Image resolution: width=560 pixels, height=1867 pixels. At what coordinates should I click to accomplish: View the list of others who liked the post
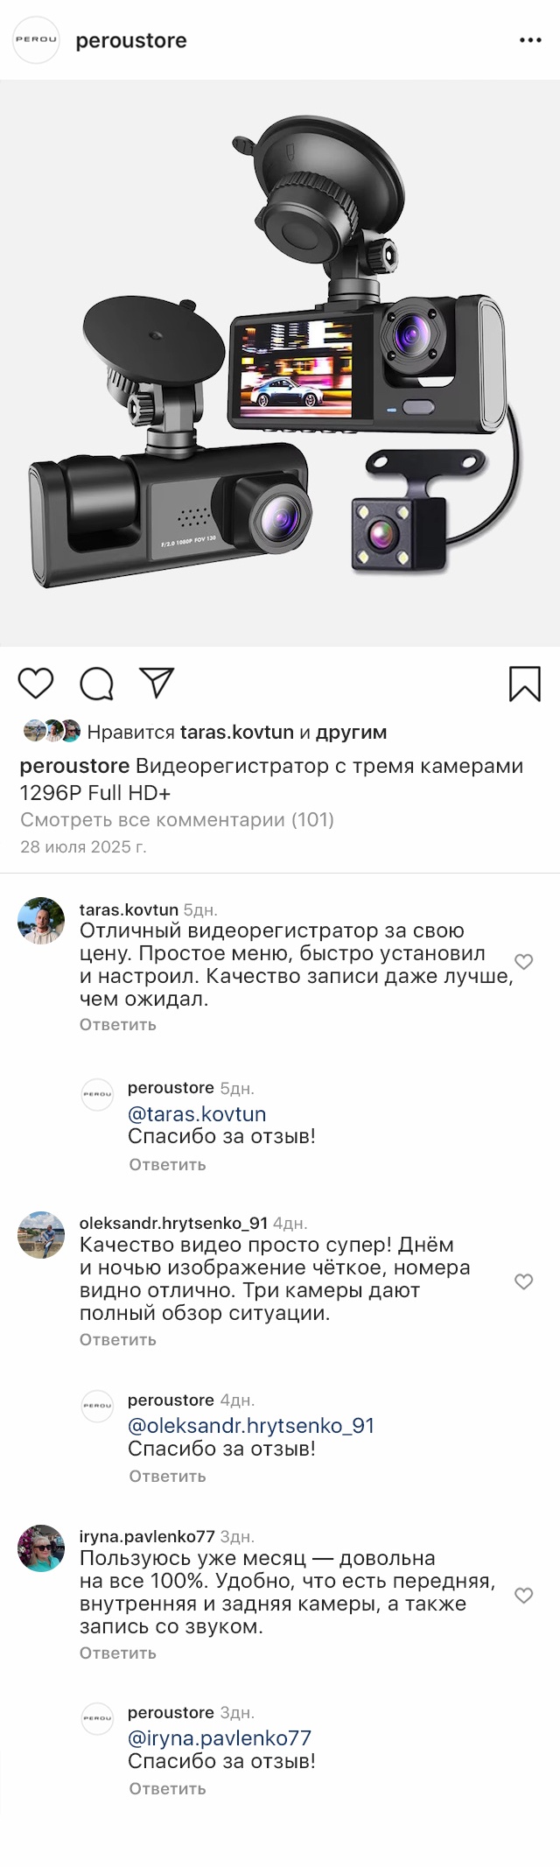[351, 732]
